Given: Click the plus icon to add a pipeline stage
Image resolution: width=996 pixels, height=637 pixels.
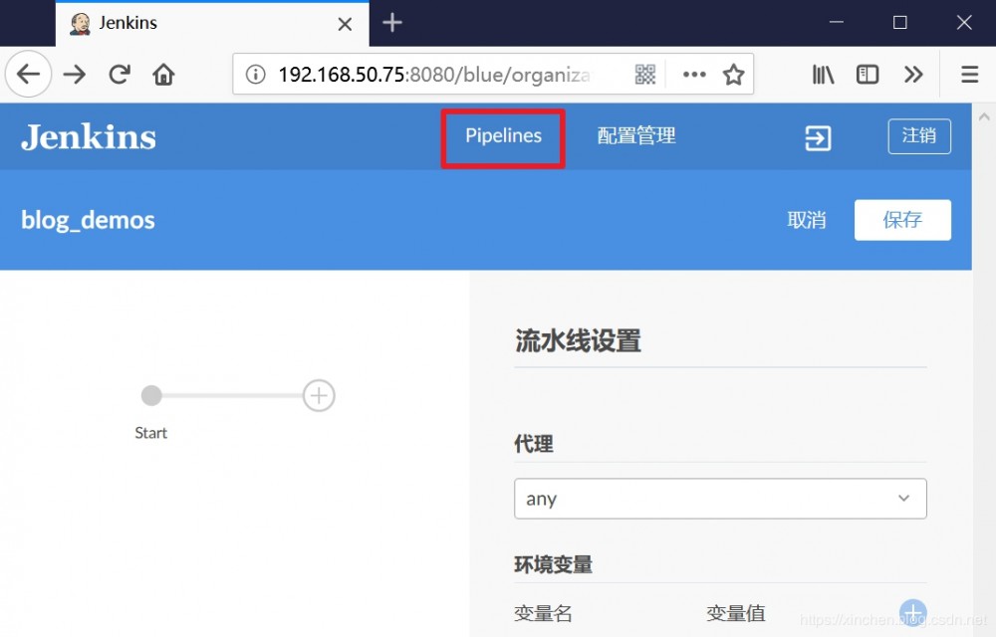Looking at the screenshot, I should pyautogui.click(x=319, y=395).
